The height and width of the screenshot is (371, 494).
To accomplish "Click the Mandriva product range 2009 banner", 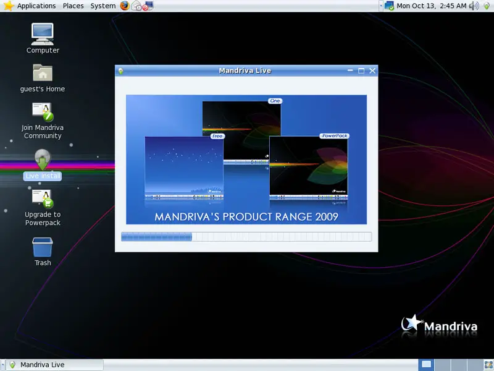I will (246, 160).
